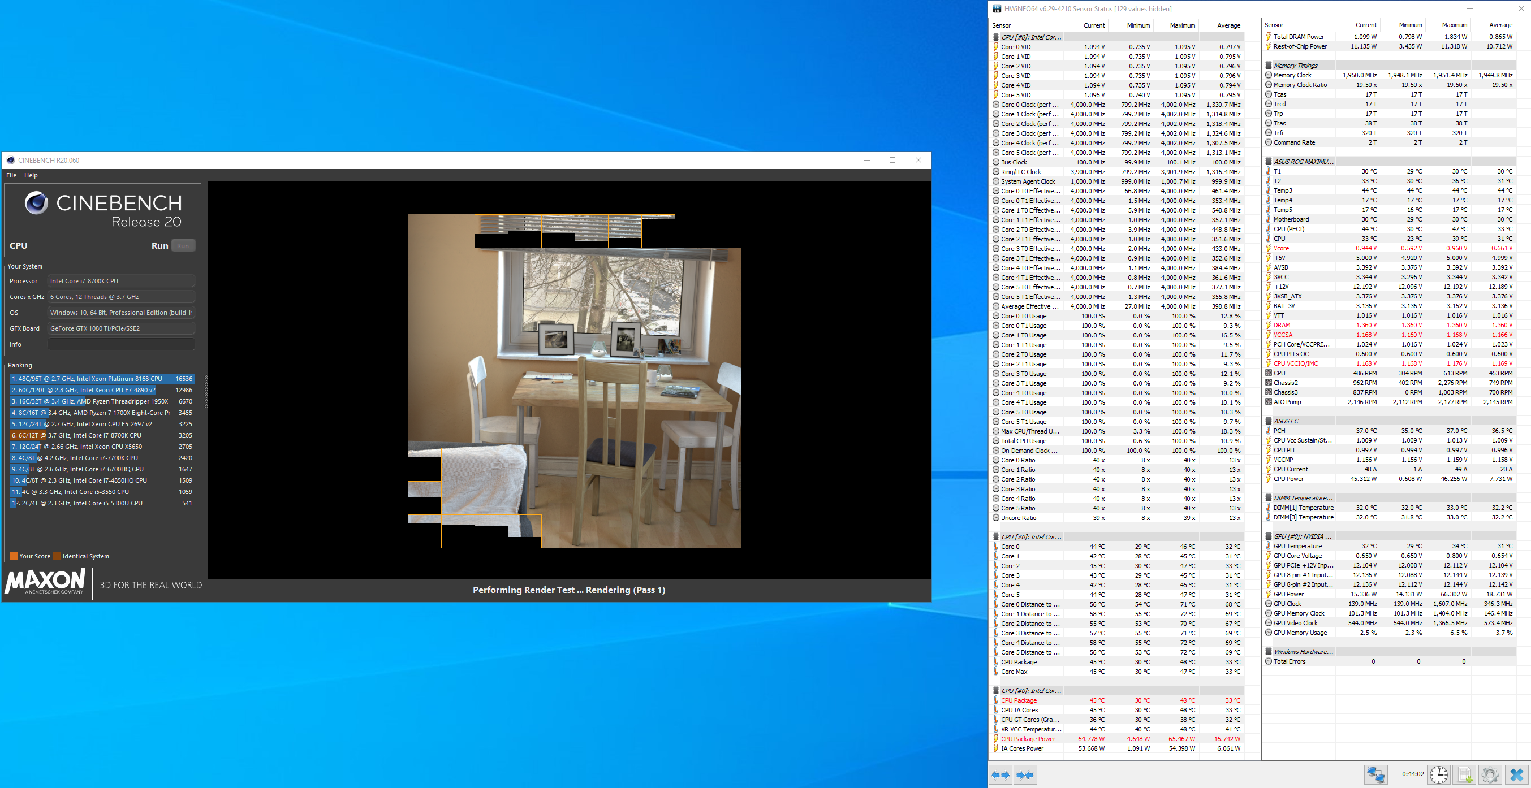Viewport: 1531px width, 788px height.
Task: Reset elapsed time with the clock button
Action: (x=1439, y=774)
